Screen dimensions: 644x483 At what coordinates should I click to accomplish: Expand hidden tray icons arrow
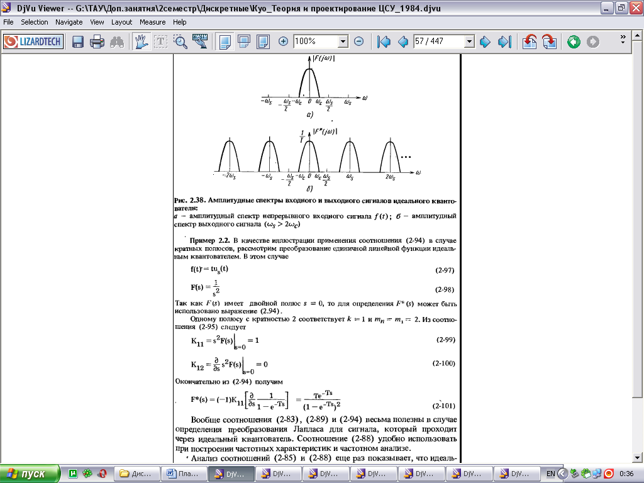tap(562, 474)
